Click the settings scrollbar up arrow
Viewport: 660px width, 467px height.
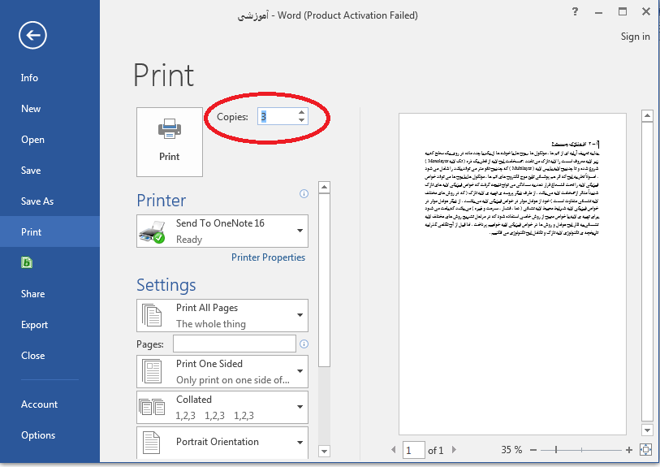(324, 187)
